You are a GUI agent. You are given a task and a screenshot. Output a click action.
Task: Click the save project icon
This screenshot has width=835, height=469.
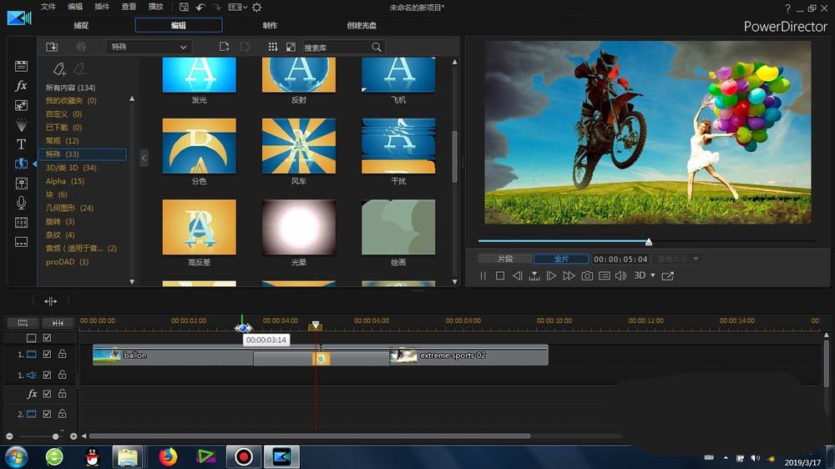click(x=184, y=8)
